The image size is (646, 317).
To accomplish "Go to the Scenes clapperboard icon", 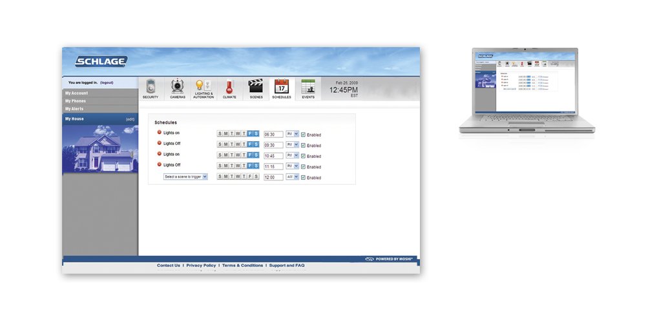I will 256,87.
